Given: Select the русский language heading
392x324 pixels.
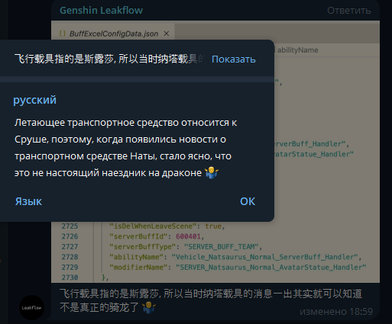Looking at the screenshot, I should pos(34,100).
